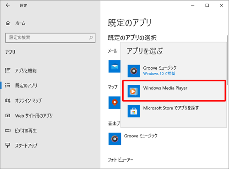Open ビデオの再生 sidebar icon
This screenshot has height=169, width=229.
(x=8, y=131)
